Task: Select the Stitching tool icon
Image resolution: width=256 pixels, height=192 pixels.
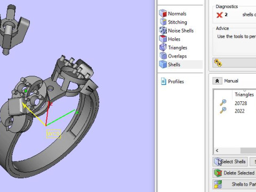Action: (163, 22)
